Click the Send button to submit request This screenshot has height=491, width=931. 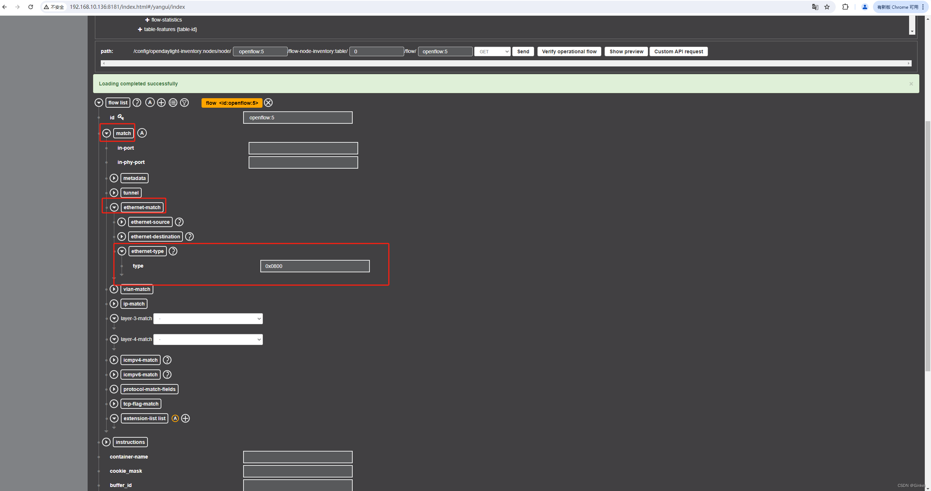click(523, 51)
